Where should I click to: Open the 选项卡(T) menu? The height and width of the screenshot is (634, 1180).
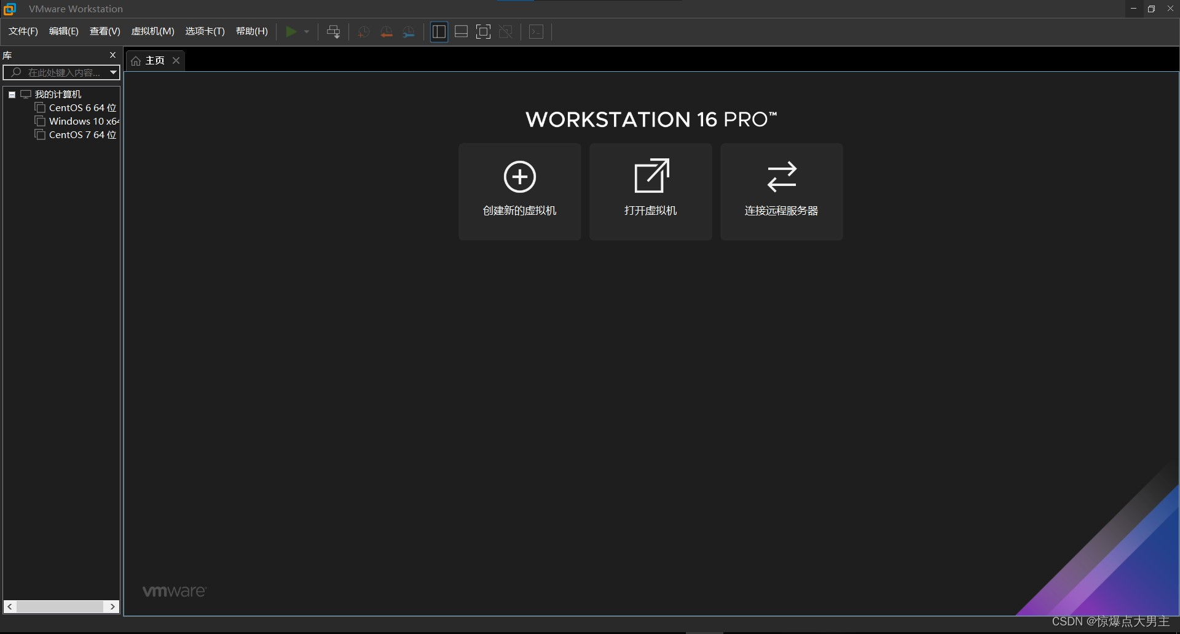pyautogui.click(x=205, y=31)
